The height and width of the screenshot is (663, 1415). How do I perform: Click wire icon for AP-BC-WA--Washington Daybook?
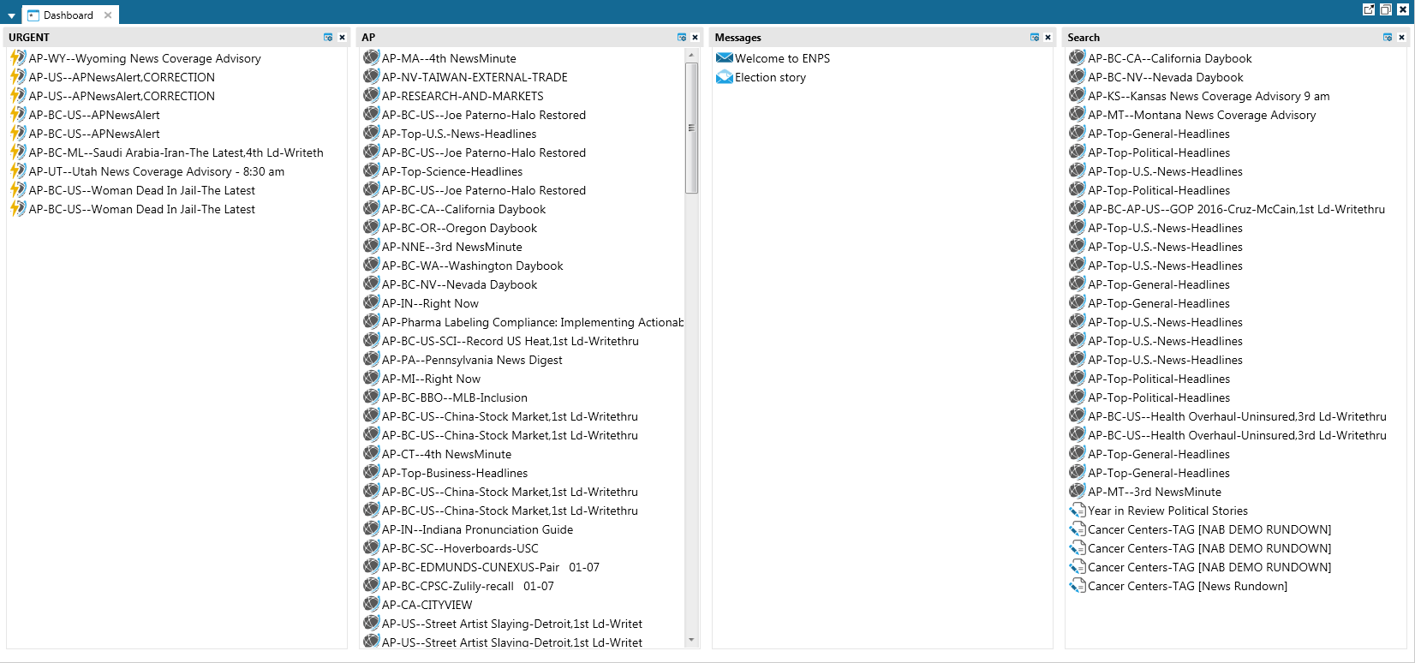[372, 265]
